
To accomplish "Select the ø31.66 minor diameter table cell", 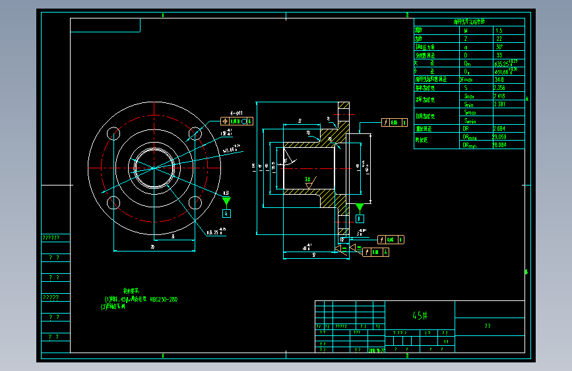I will click(x=509, y=71).
